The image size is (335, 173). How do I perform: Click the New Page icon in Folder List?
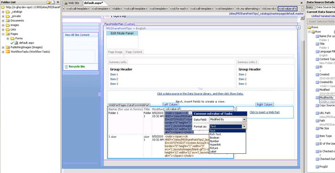coord(53,2)
